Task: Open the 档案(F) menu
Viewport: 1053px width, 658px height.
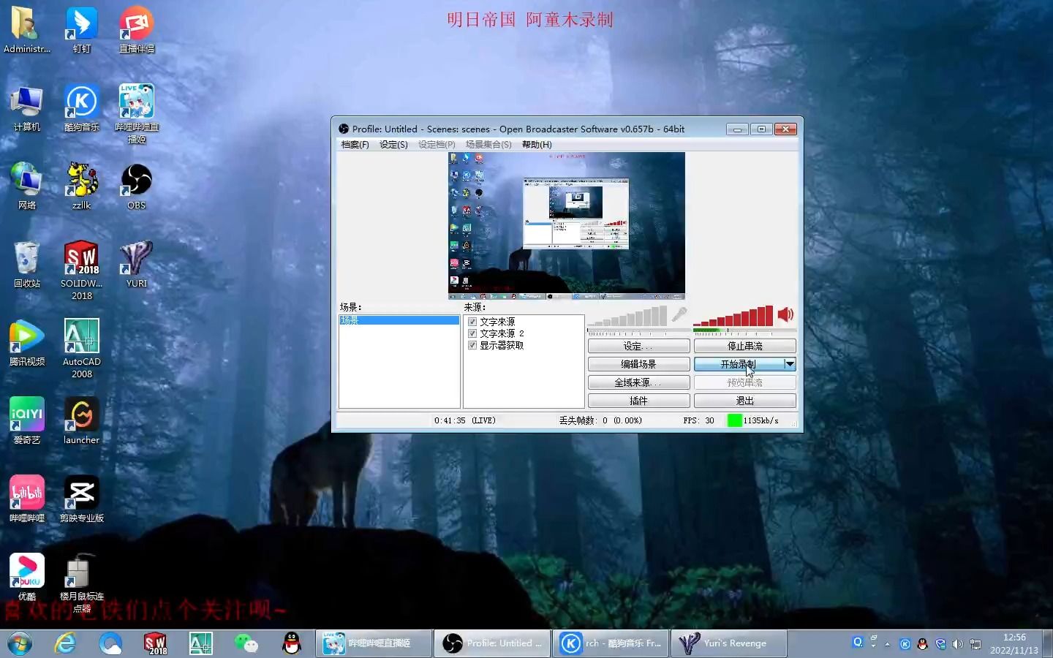Action: click(x=355, y=145)
